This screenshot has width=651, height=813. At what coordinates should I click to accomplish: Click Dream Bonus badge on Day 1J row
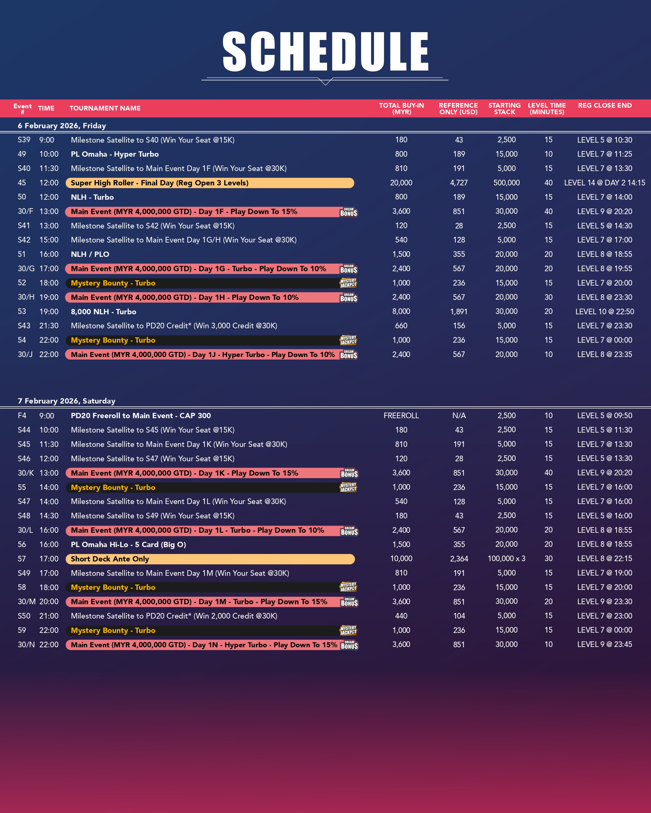(x=348, y=355)
